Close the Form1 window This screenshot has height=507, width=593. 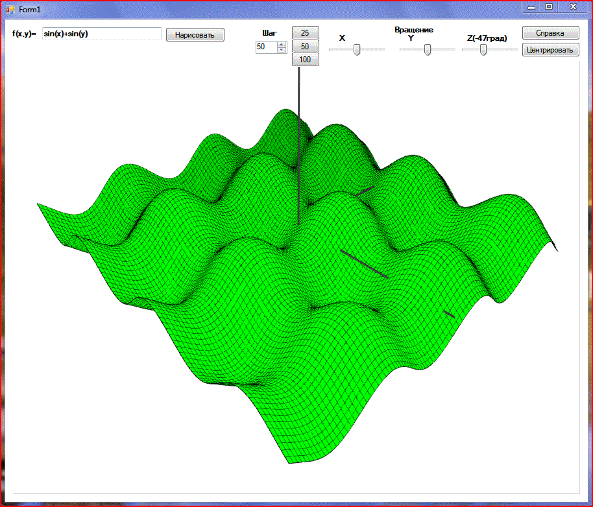(573, 6)
